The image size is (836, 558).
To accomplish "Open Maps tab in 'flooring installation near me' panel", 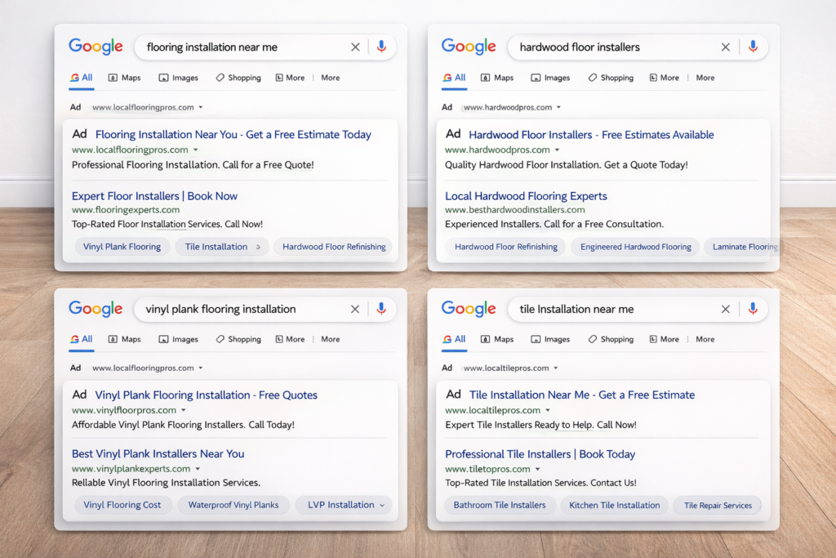I will pos(125,78).
